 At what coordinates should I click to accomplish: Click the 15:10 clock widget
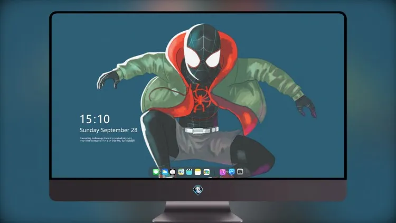(x=95, y=119)
